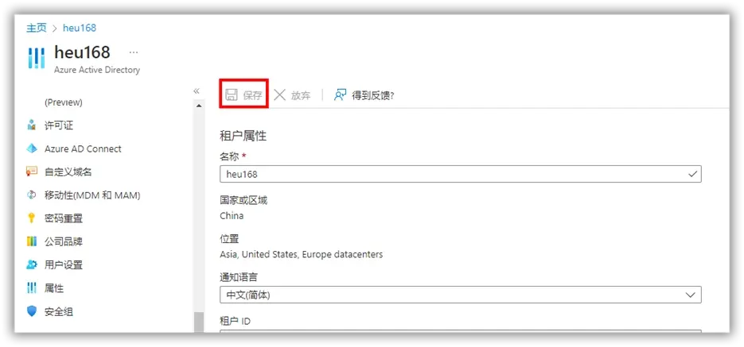
Task: Click the 名称 field label
Action: point(230,156)
